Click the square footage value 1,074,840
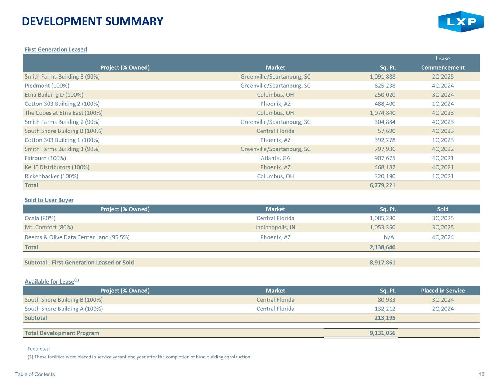The height and width of the screenshot is (389, 503). click(x=383, y=113)
